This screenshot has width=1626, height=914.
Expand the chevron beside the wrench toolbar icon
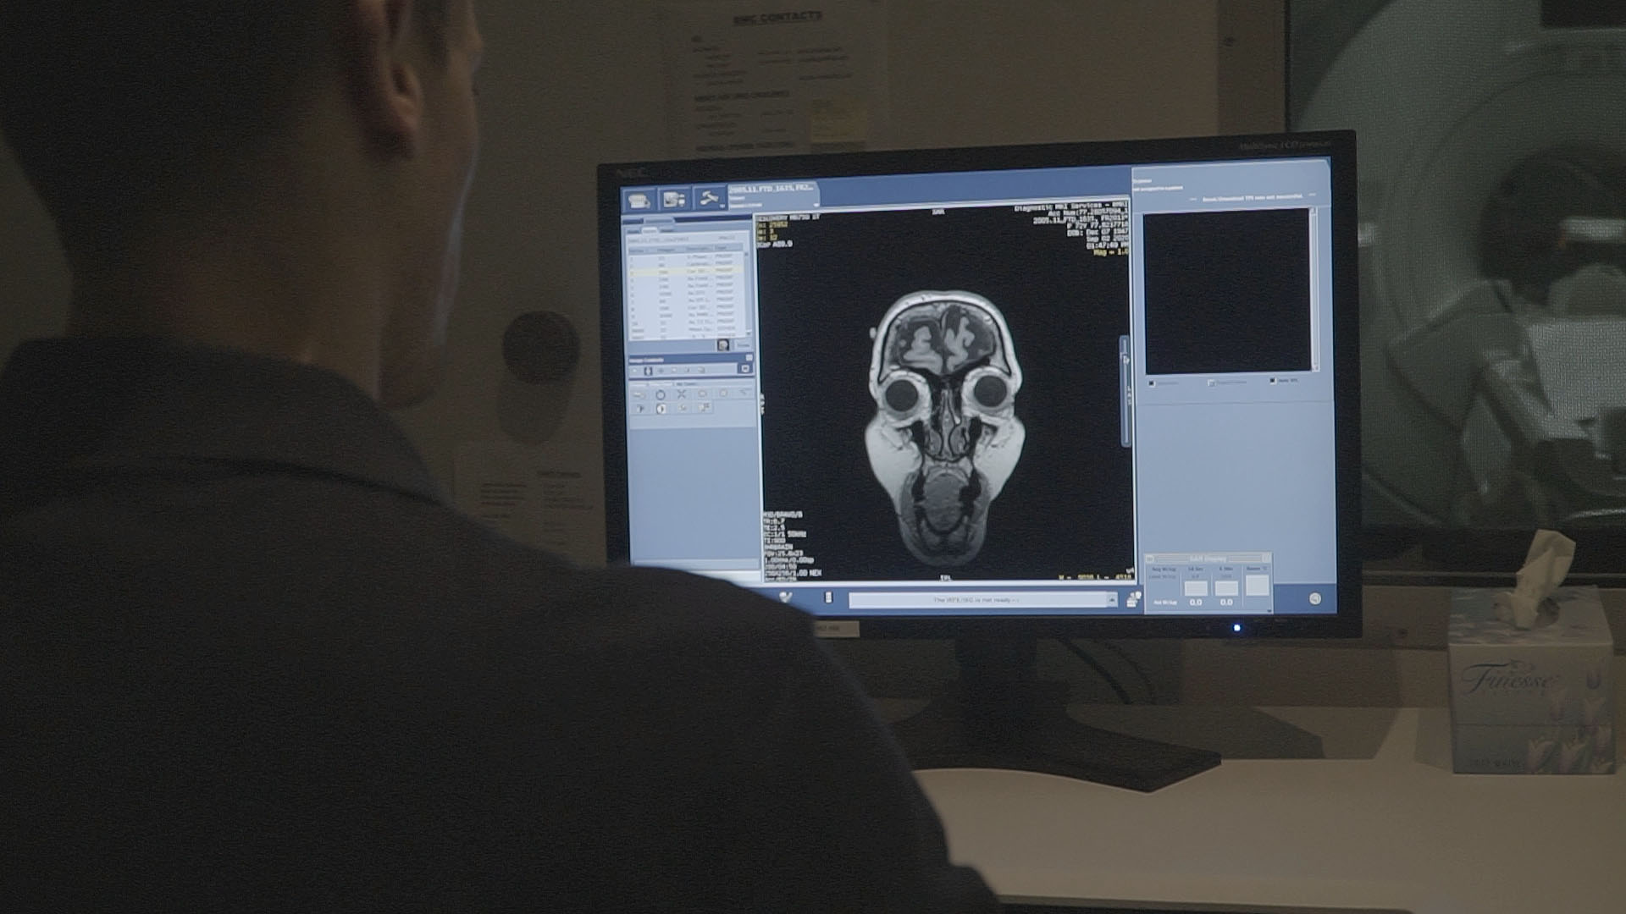pyautogui.click(x=722, y=207)
